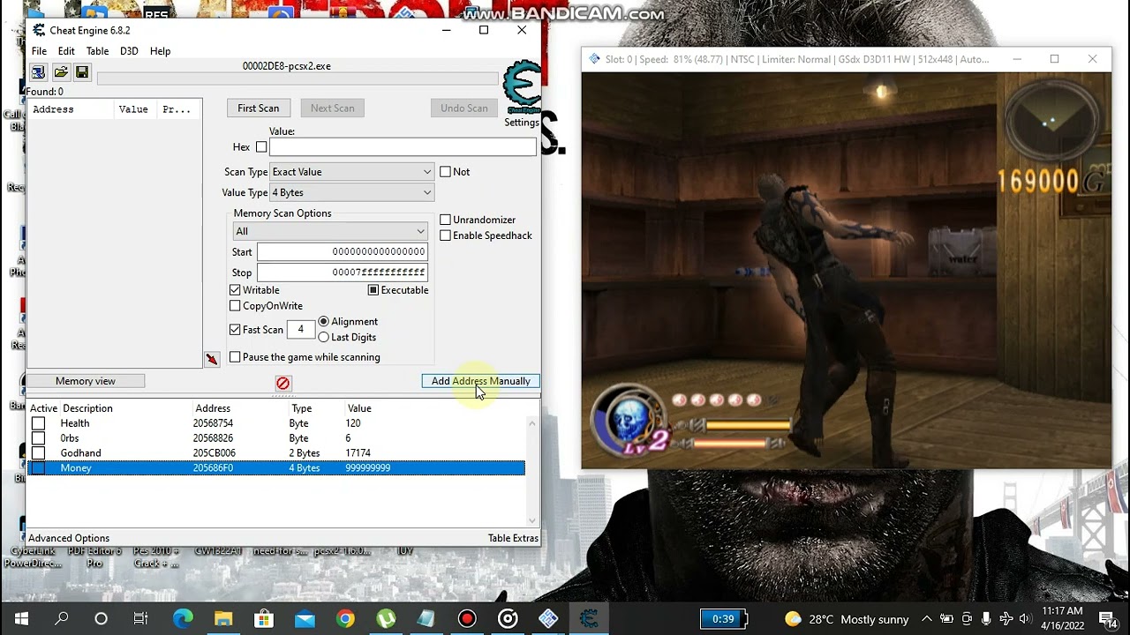
Task: Open PCSX2 icon on taskbar
Action: pos(548,618)
